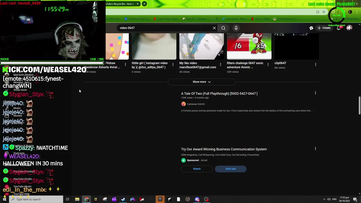361x203 pixels.
Task: Click the sparkle icon beside Create
Action: click(x=311, y=28)
